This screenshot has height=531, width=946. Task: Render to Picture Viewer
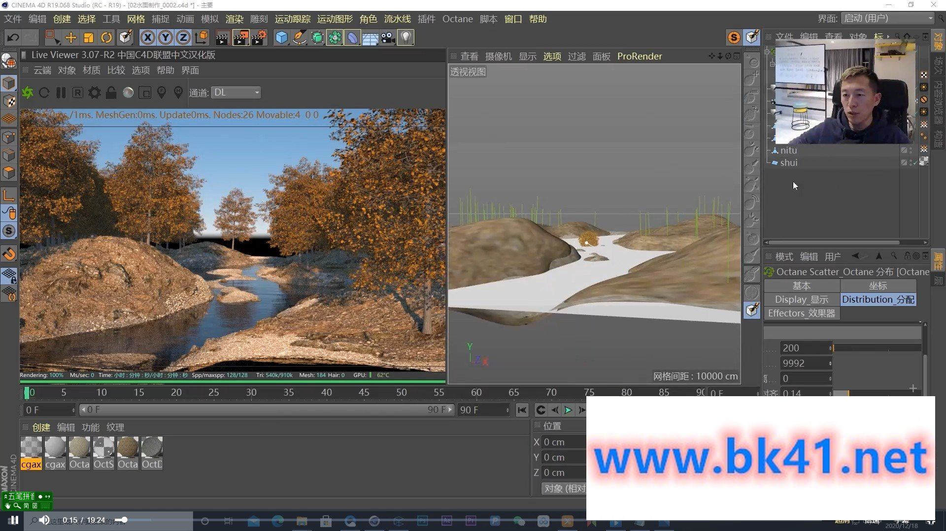click(x=240, y=37)
